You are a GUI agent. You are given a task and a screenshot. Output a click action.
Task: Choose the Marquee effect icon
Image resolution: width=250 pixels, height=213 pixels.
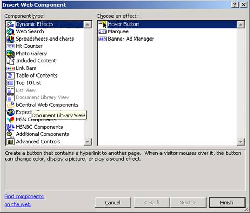click(103, 32)
